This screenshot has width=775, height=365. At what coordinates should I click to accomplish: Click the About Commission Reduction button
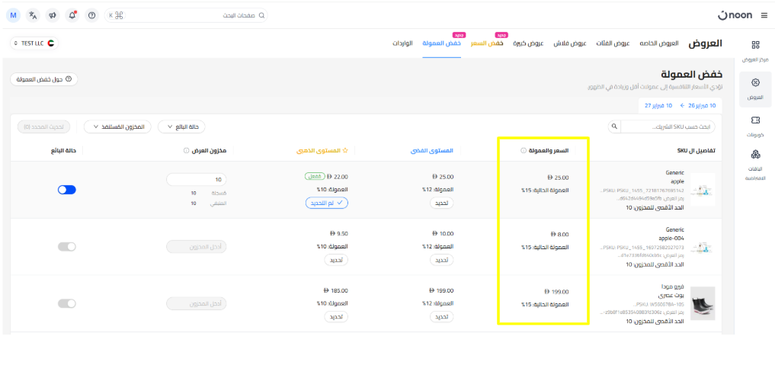click(44, 79)
